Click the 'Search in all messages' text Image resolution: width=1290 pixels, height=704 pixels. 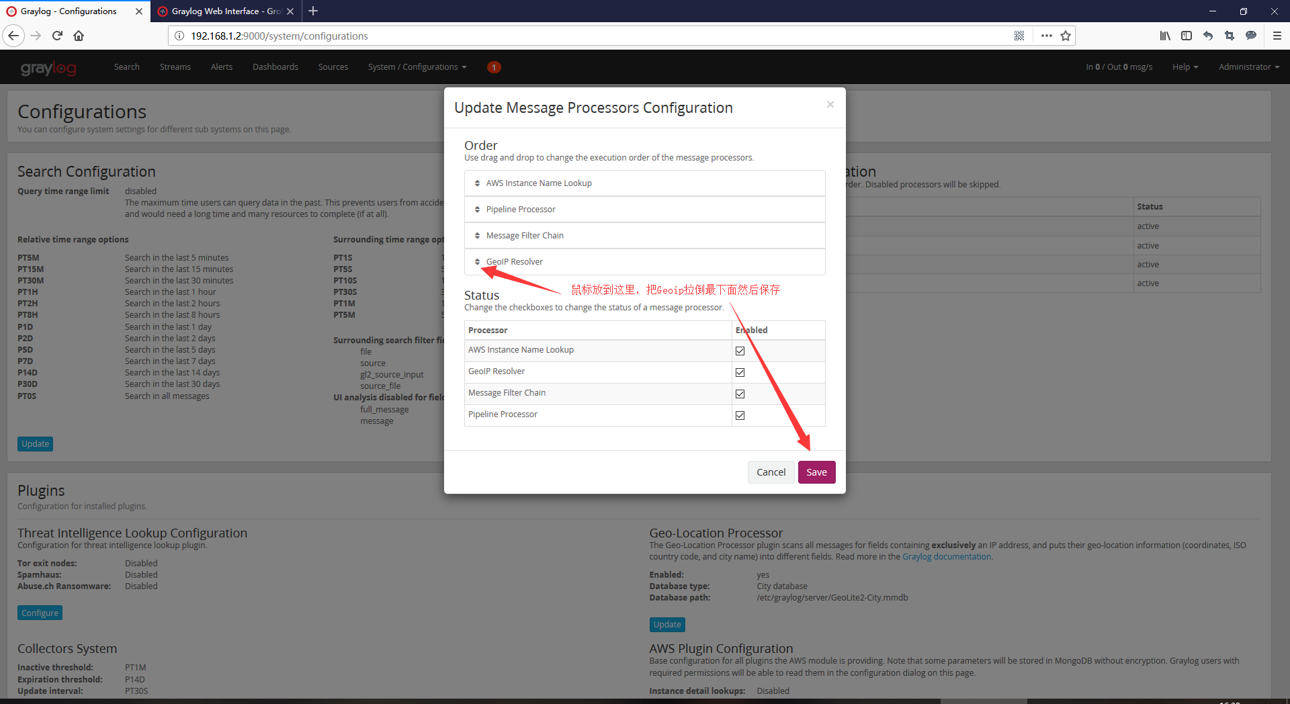point(167,396)
